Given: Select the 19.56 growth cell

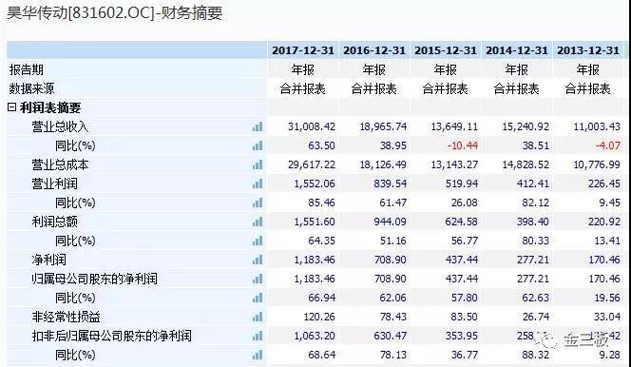Looking at the screenshot, I should coord(607,298).
